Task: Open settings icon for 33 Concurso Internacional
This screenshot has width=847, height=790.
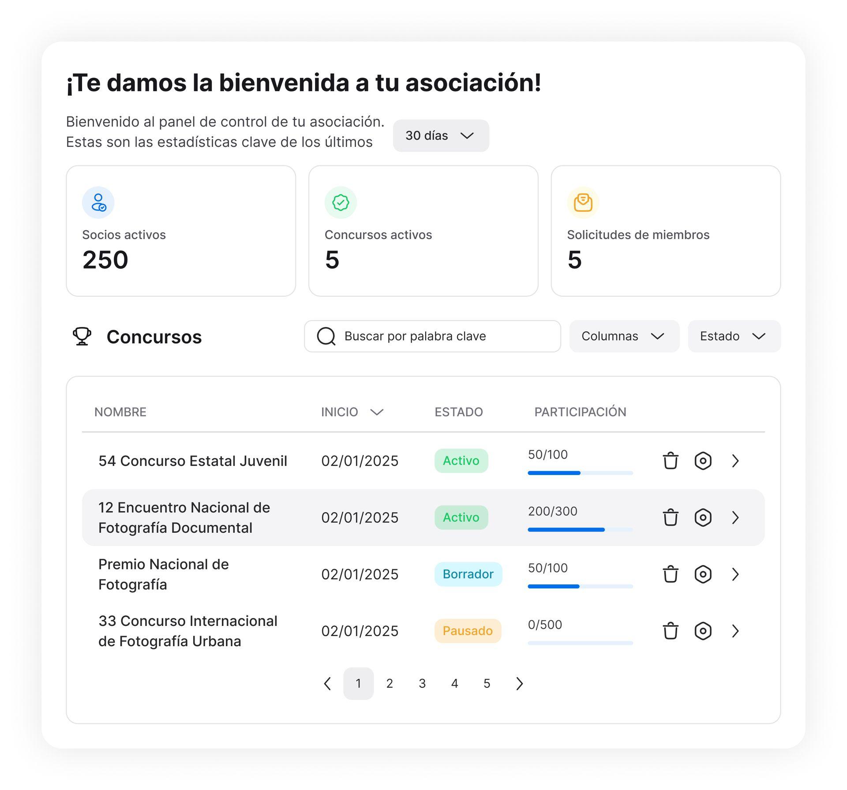Action: 702,630
